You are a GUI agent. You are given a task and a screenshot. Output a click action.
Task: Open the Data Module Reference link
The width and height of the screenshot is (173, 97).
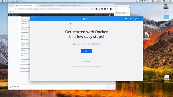[x=25, y=68]
